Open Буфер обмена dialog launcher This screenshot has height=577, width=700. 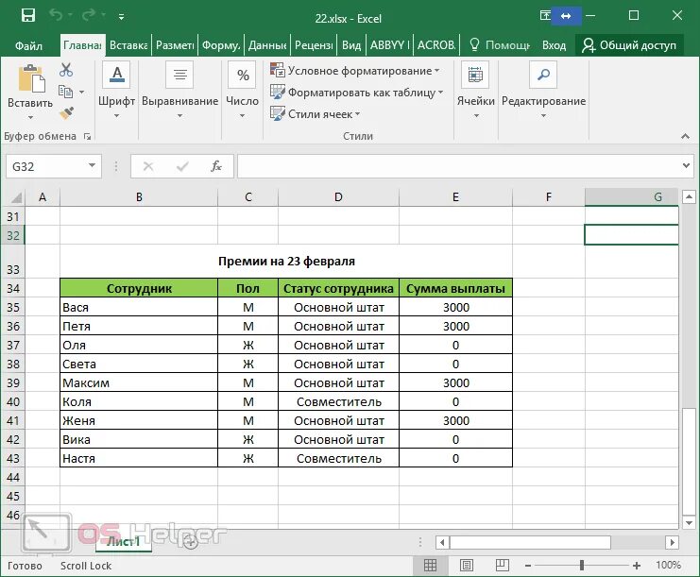tap(88, 137)
